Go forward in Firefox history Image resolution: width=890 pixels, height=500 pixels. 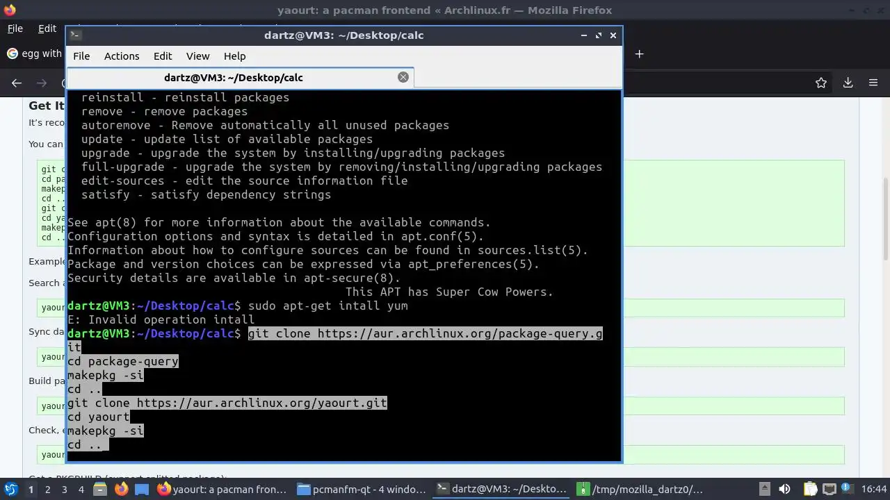click(42, 83)
